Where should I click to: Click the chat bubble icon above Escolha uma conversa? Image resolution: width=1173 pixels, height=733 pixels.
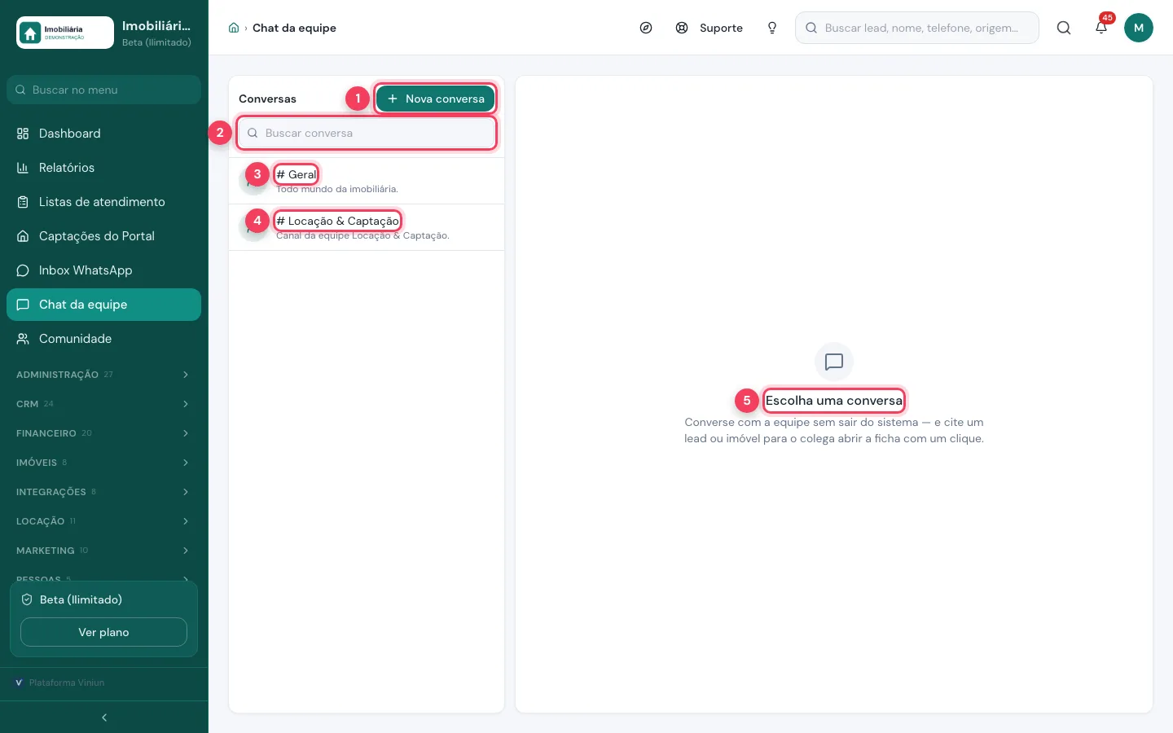pos(834,362)
